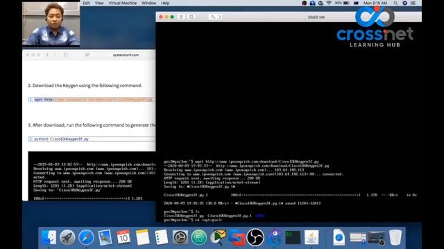
Task: Open Reminders from the dock
Action: [x=161, y=237]
